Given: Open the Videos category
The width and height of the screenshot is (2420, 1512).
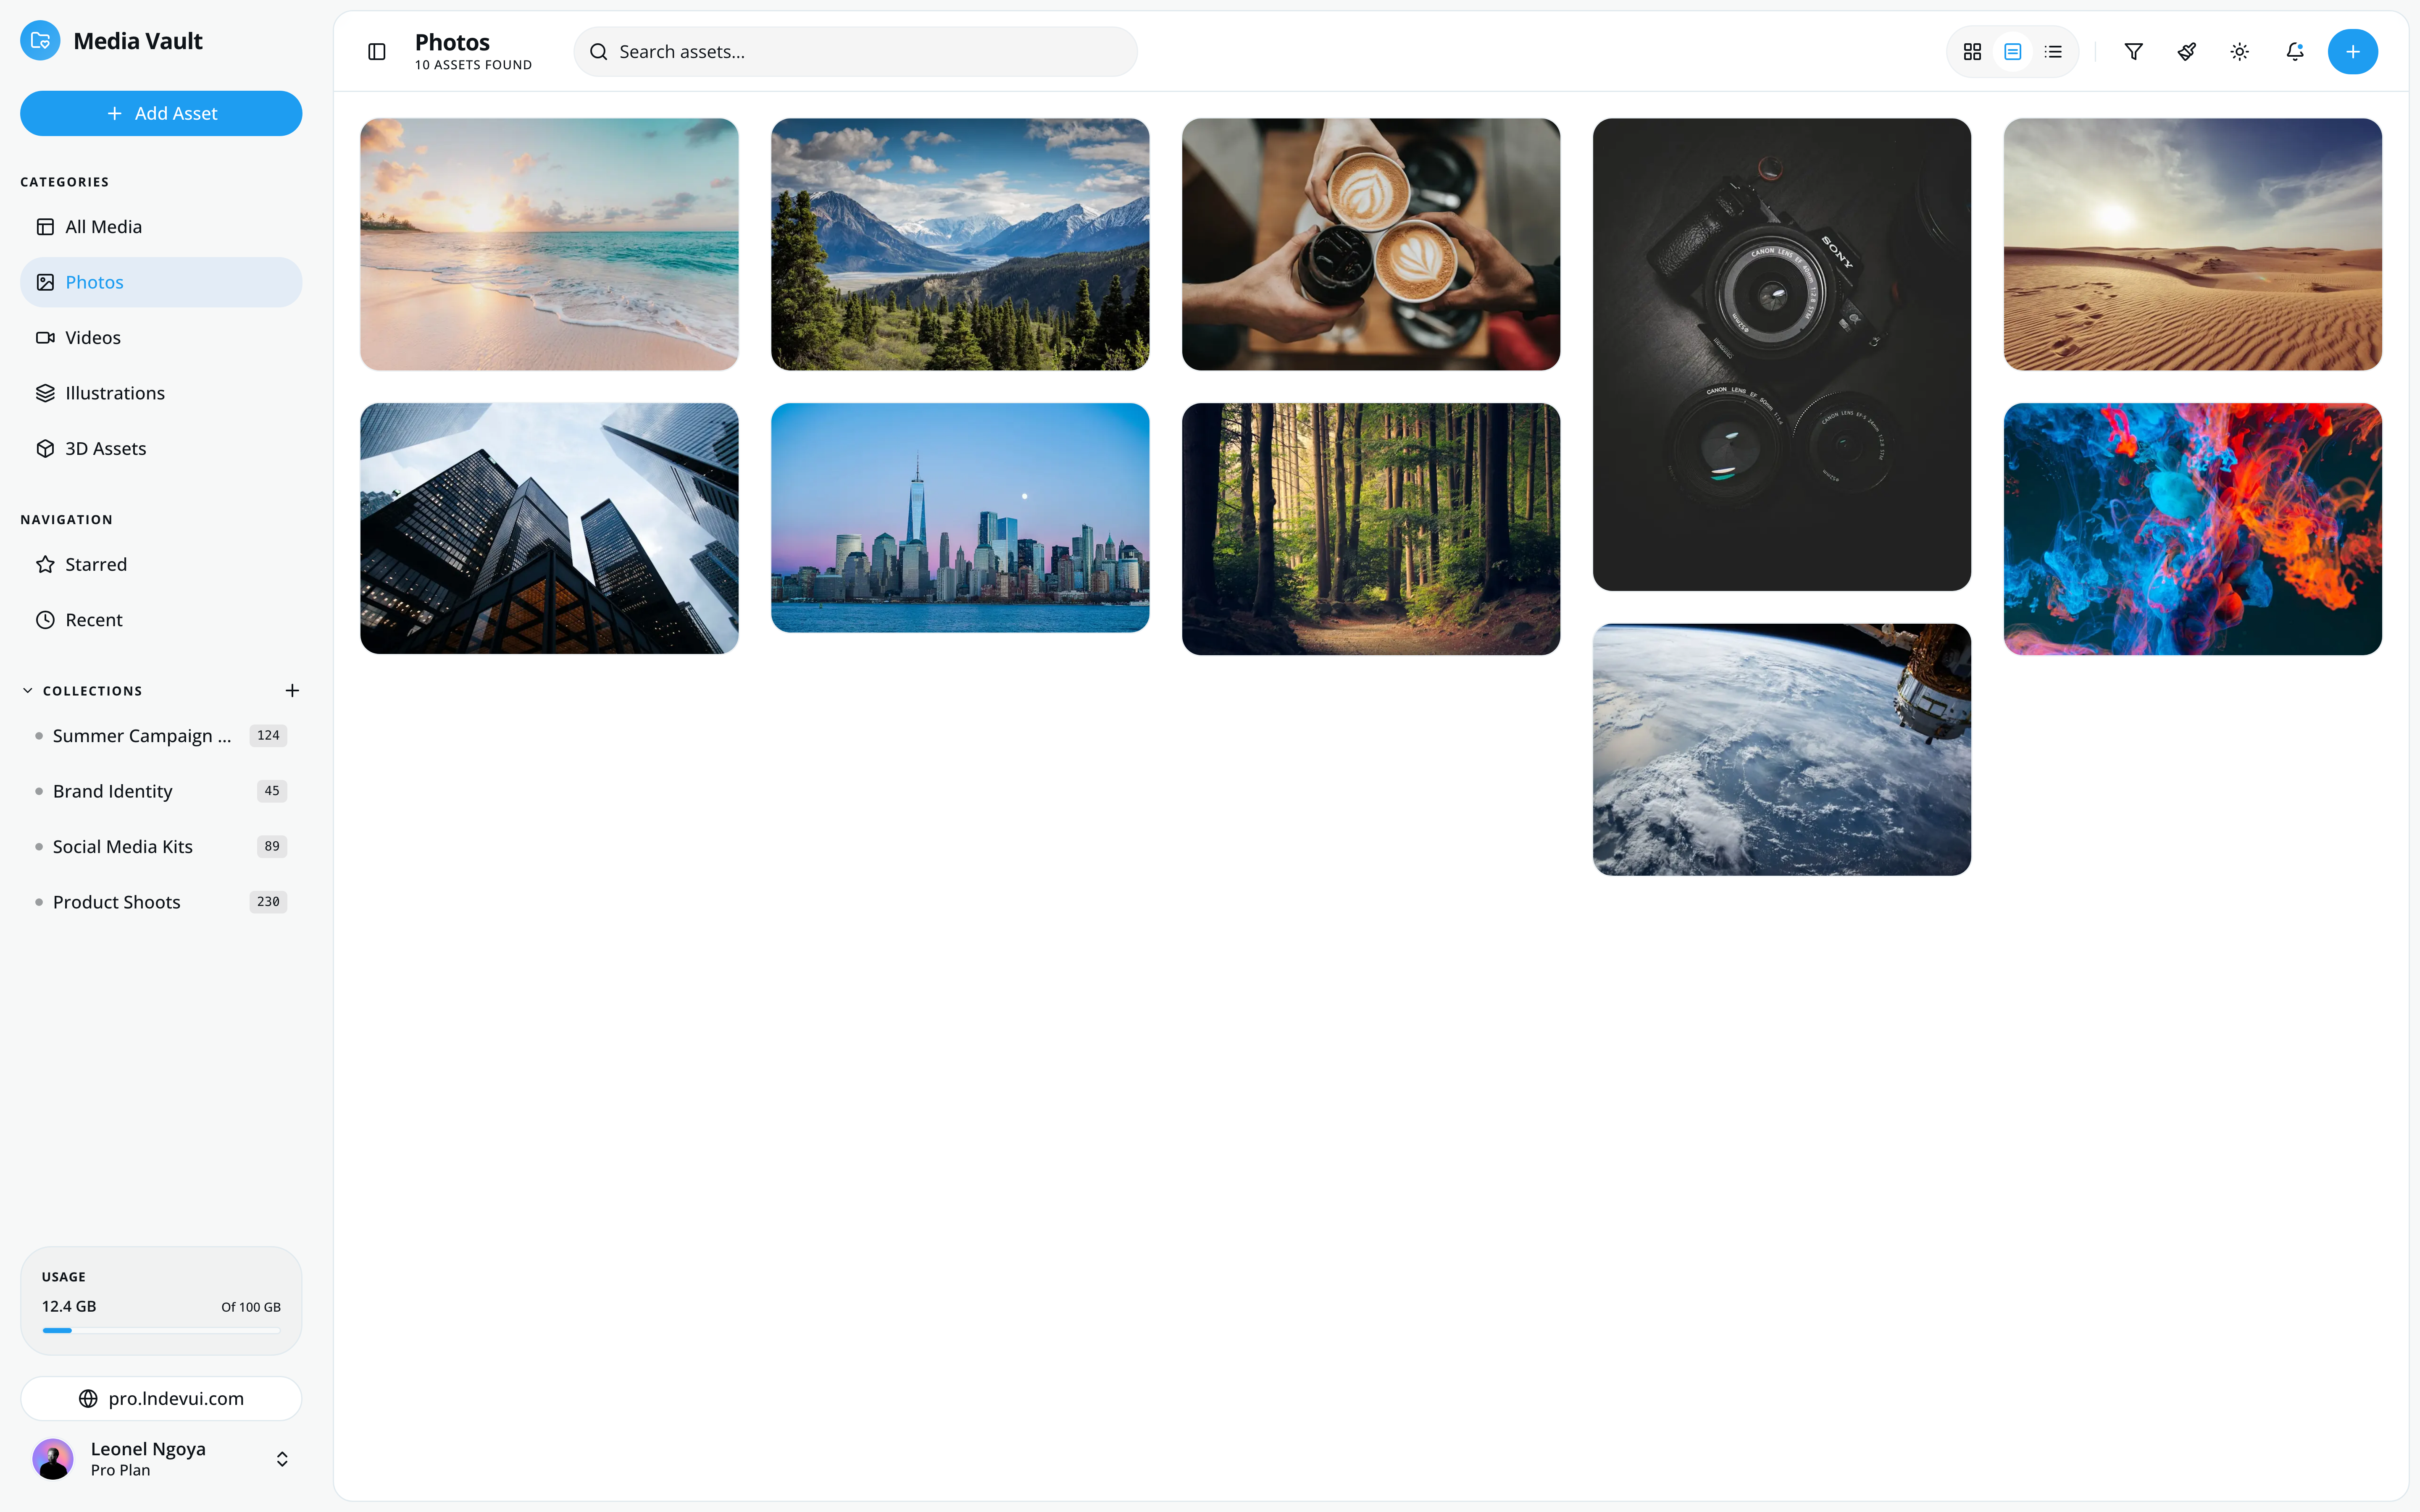Looking at the screenshot, I should click(161, 338).
